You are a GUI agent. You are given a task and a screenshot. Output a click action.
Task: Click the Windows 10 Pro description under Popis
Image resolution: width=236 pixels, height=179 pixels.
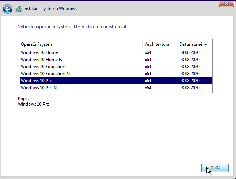33,104
